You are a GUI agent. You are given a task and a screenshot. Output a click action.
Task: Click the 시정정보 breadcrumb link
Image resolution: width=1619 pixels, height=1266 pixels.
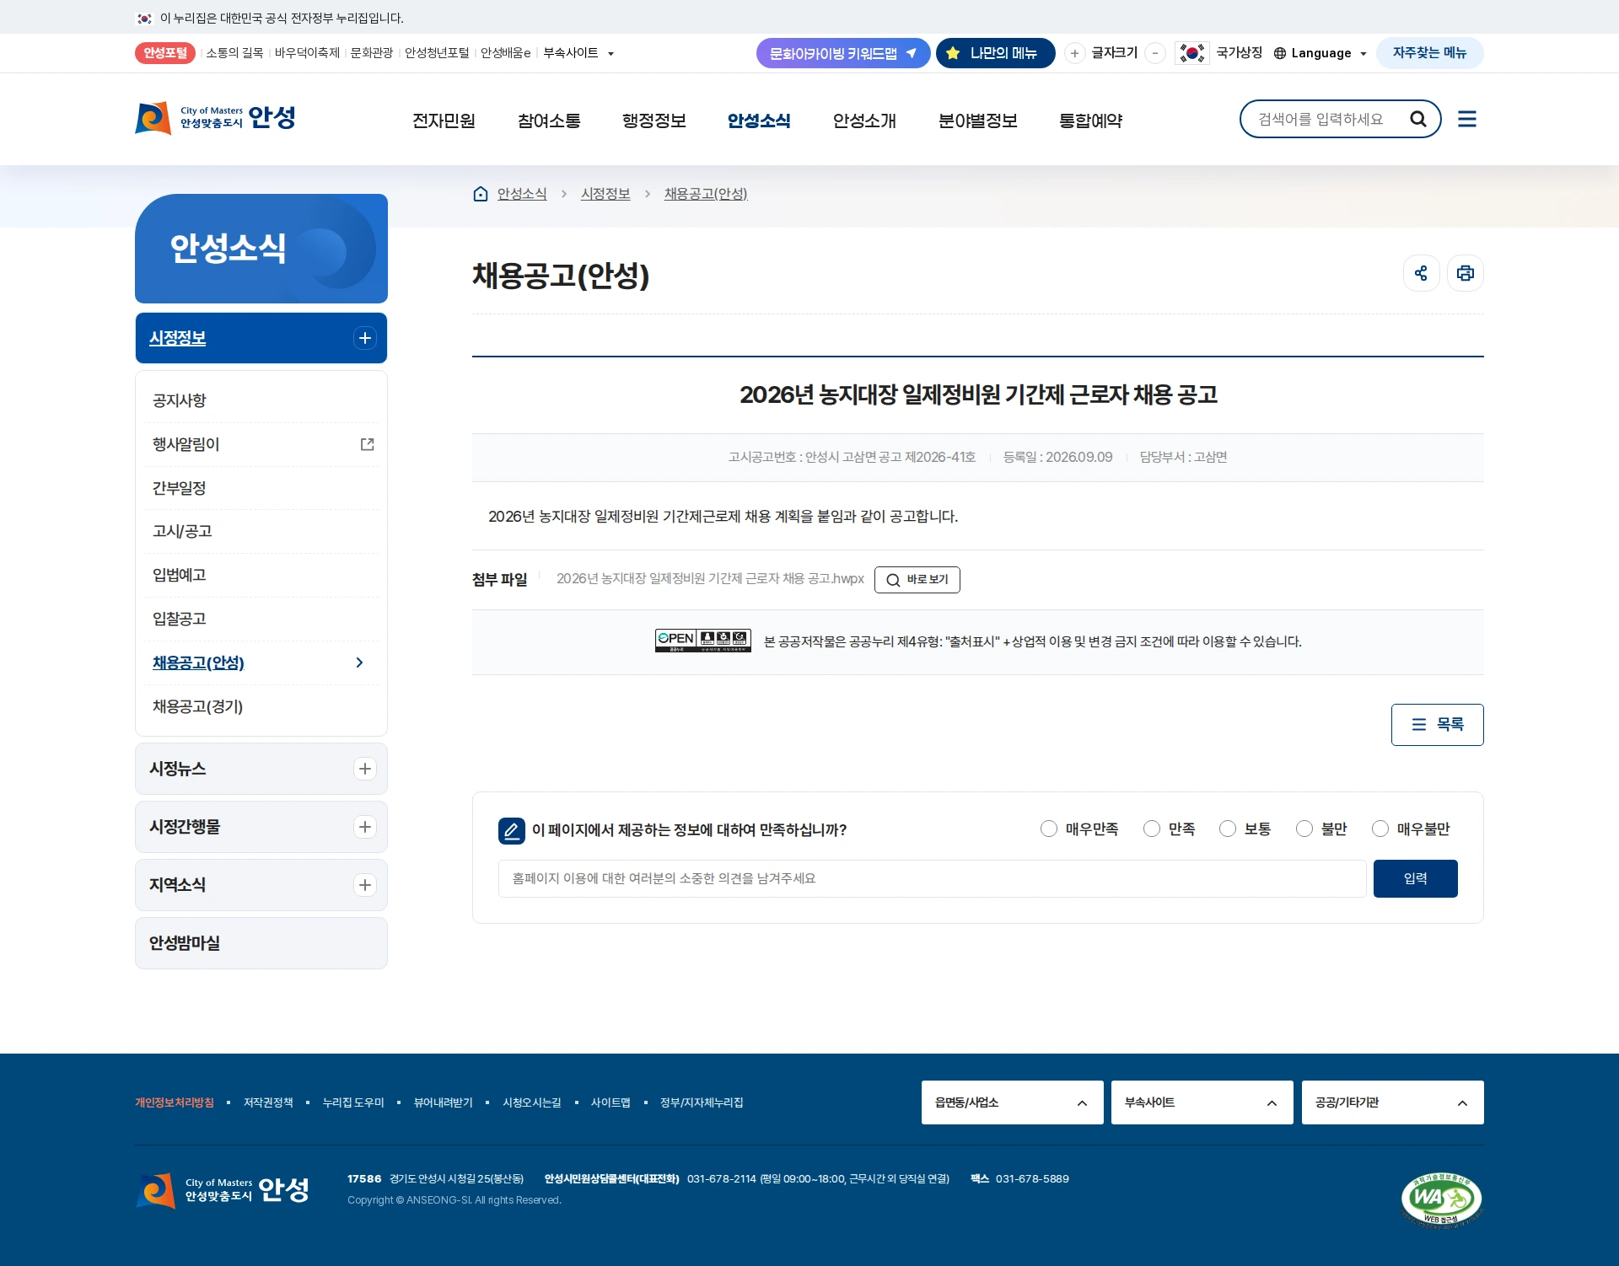[605, 194]
